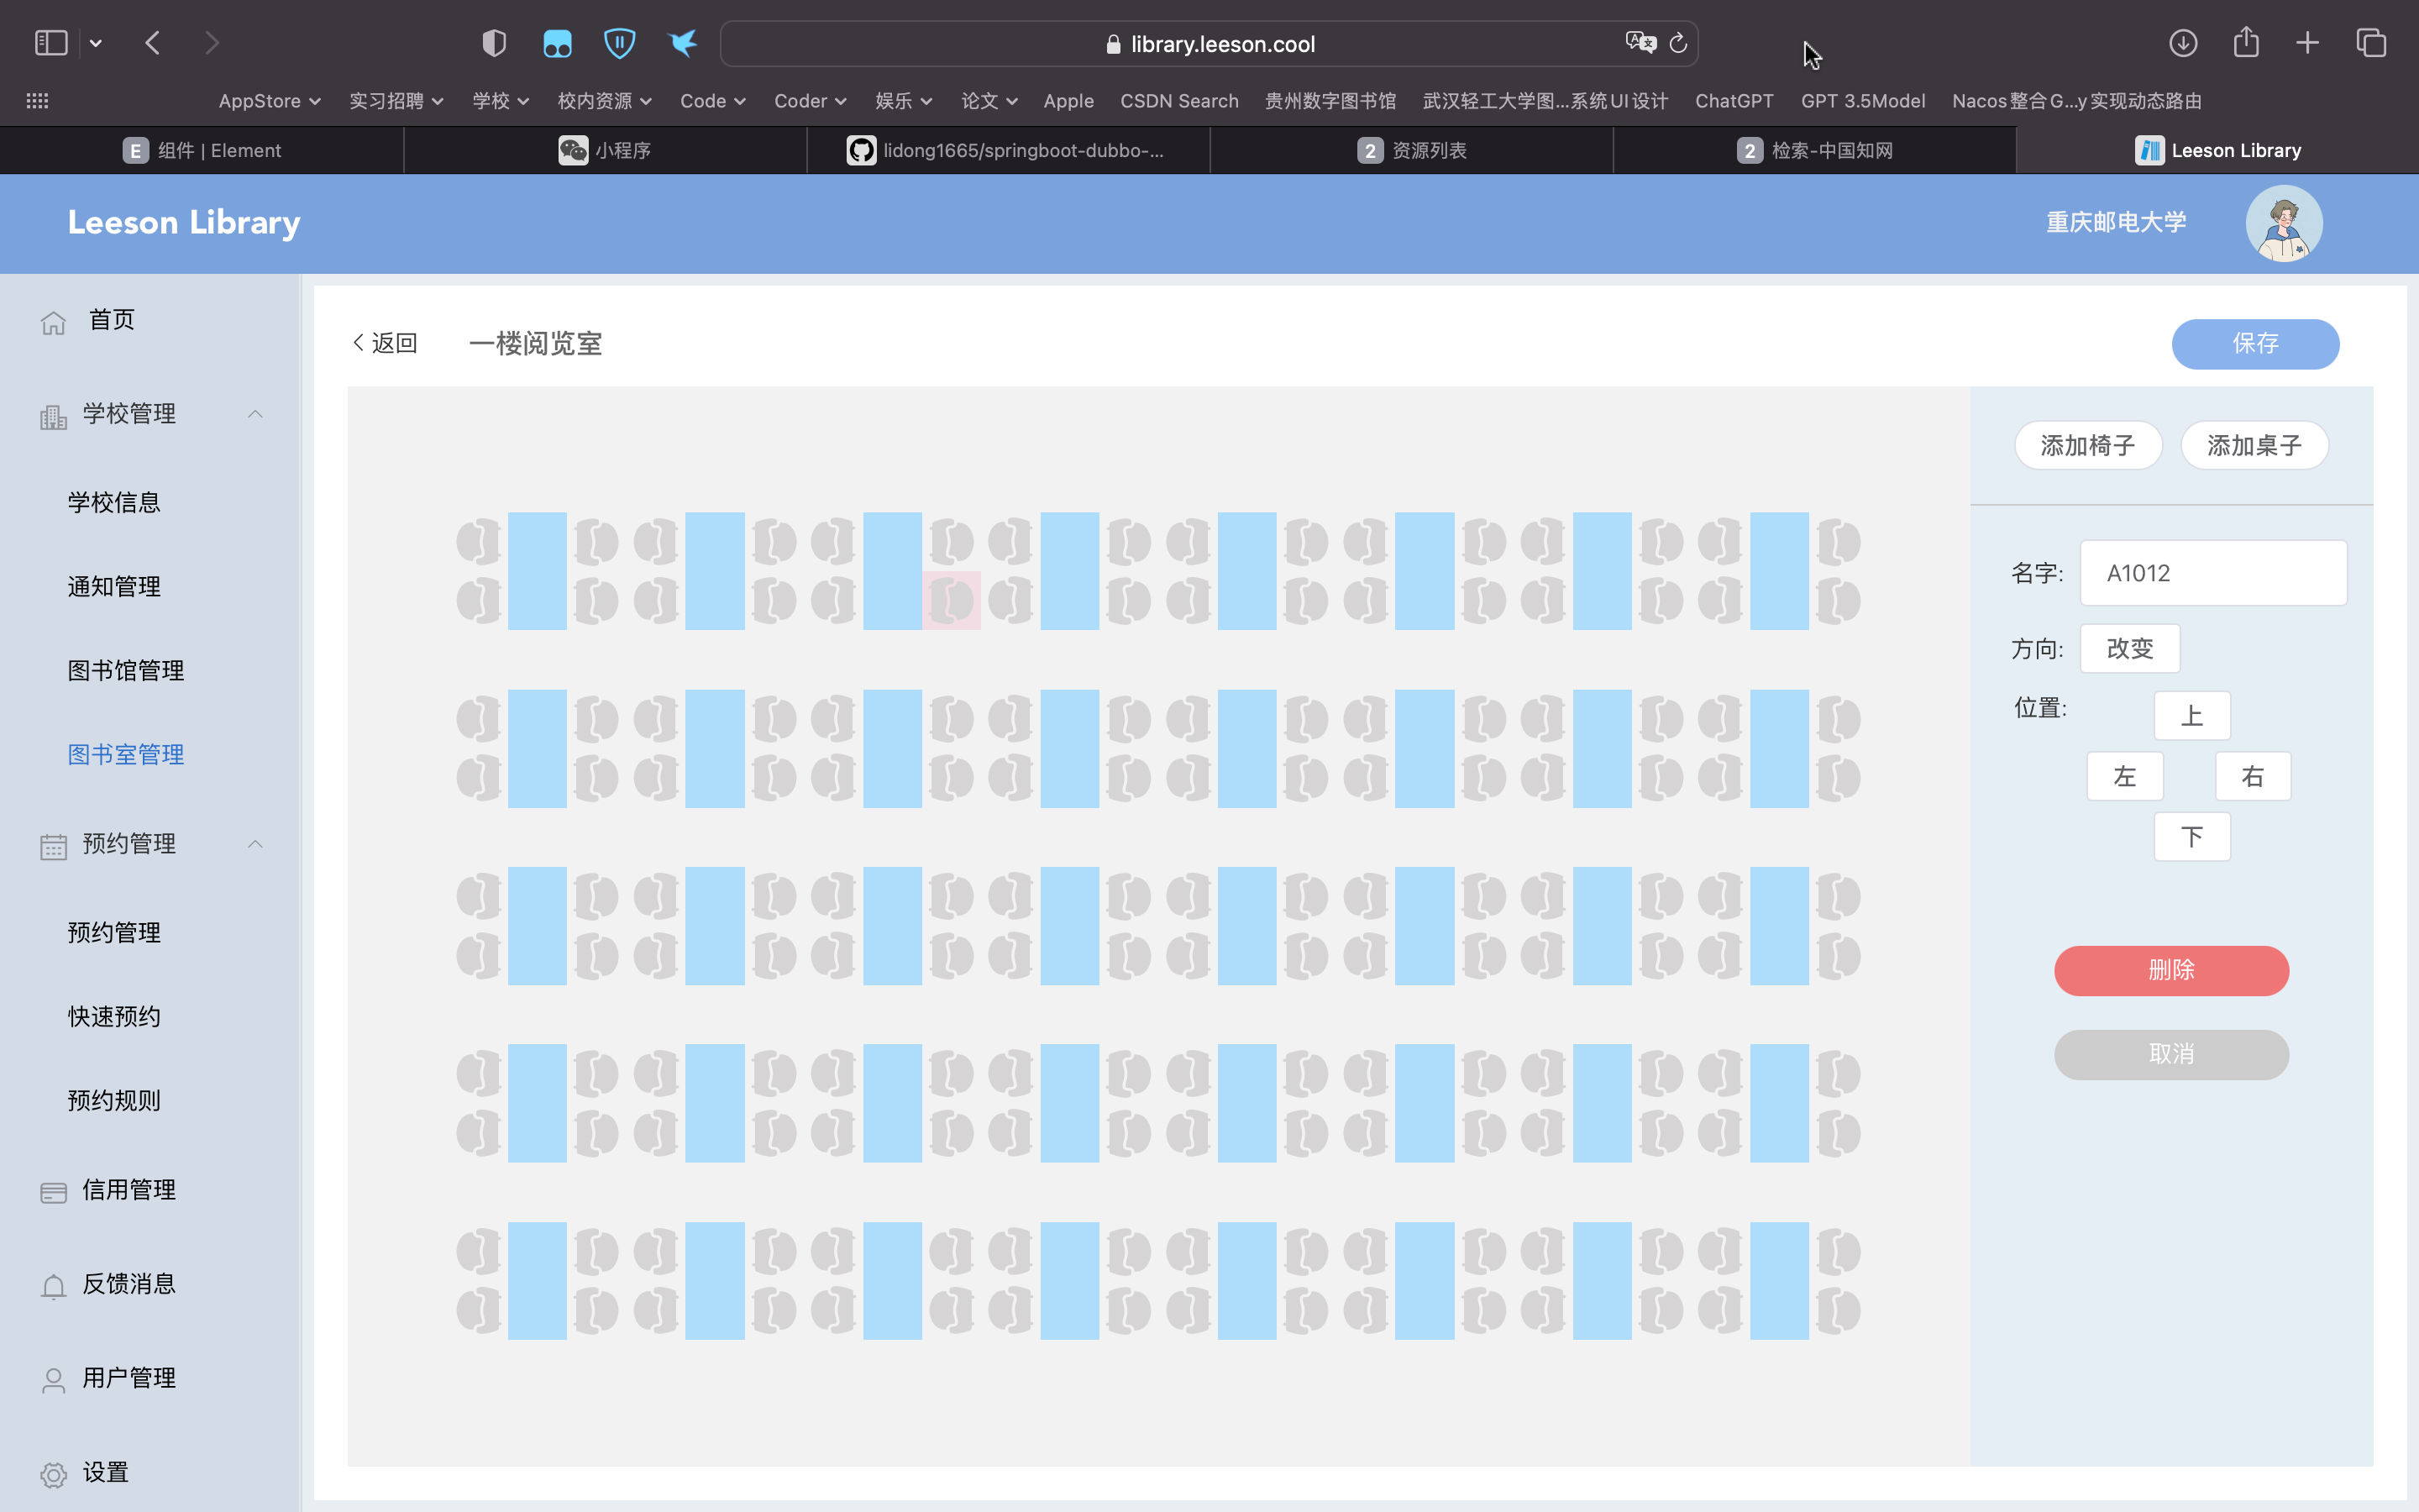
Task: Click the gray 取消 cancel button
Action: pos(2171,1054)
